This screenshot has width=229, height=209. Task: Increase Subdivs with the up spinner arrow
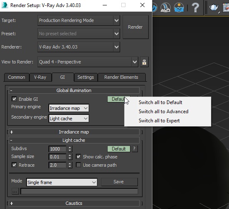pyautogui.click(x=70, y=148)
